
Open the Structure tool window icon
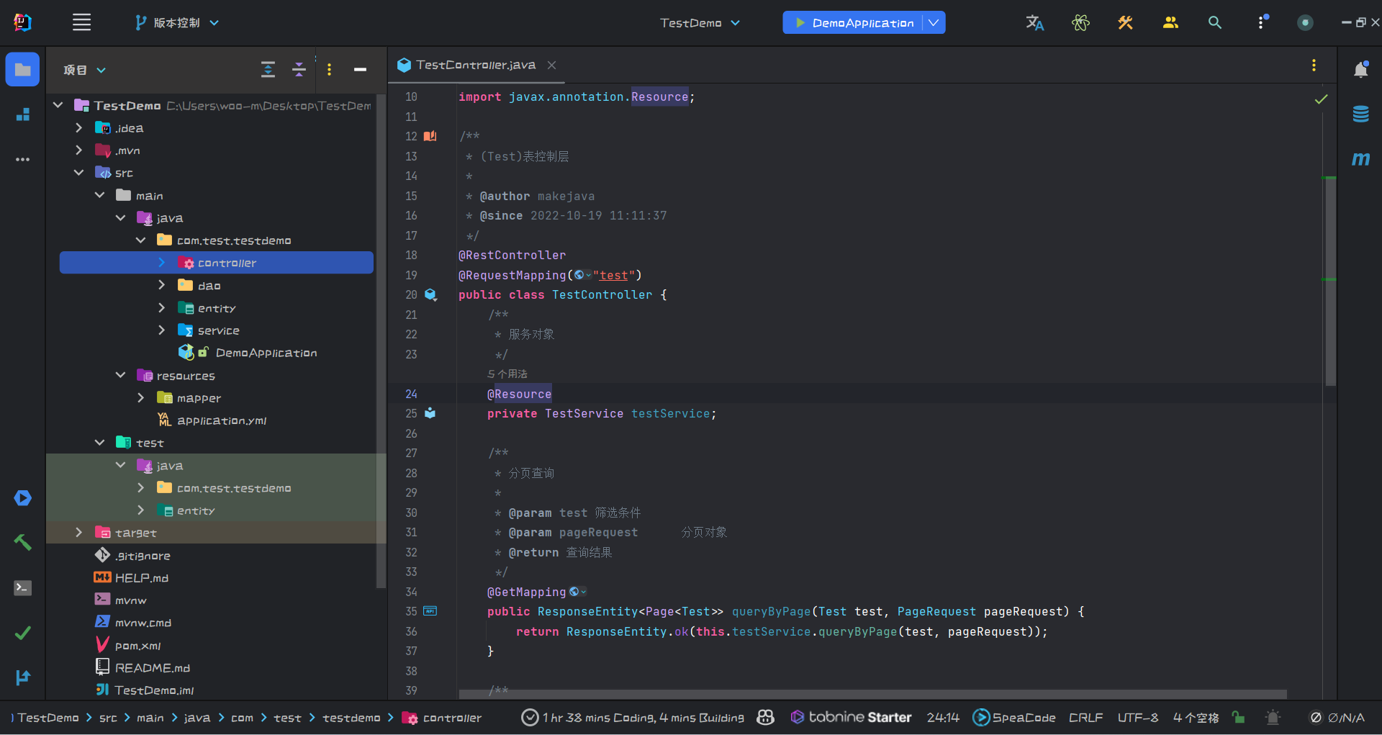[x=23, y=114]
